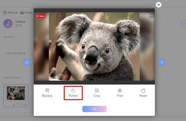The height and width of the screenshot is (121, 186).
Task: Click Empty in the background panel
Action: pos(26,13)
